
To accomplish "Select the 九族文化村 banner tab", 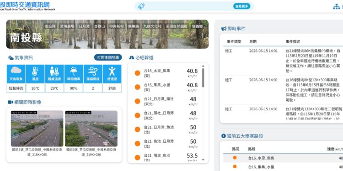I will coord(152,26).
